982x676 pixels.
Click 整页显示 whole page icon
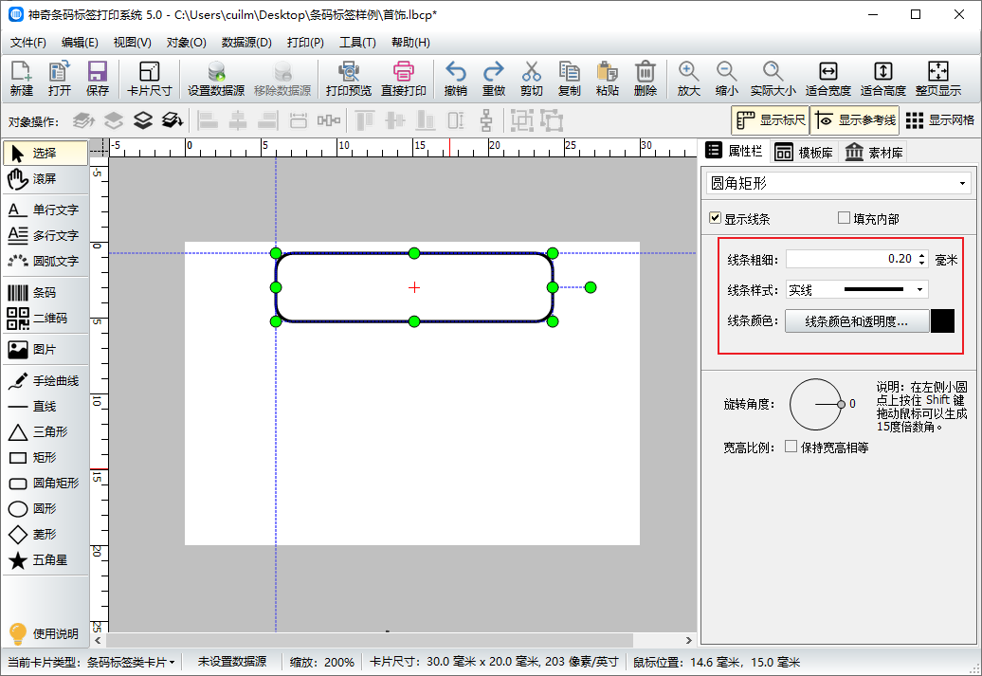pos(938,79)
